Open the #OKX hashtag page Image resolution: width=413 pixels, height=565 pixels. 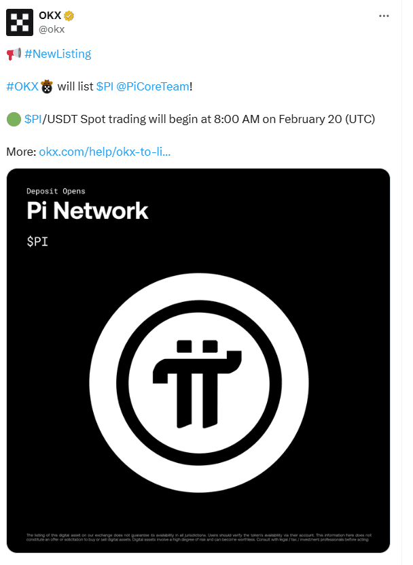click(22, 86)
